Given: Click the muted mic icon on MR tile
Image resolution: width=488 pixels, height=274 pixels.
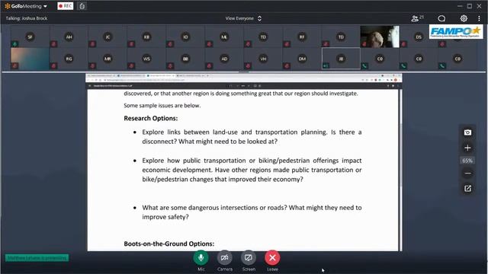Looking at the screenshot, I should point(92,66).
